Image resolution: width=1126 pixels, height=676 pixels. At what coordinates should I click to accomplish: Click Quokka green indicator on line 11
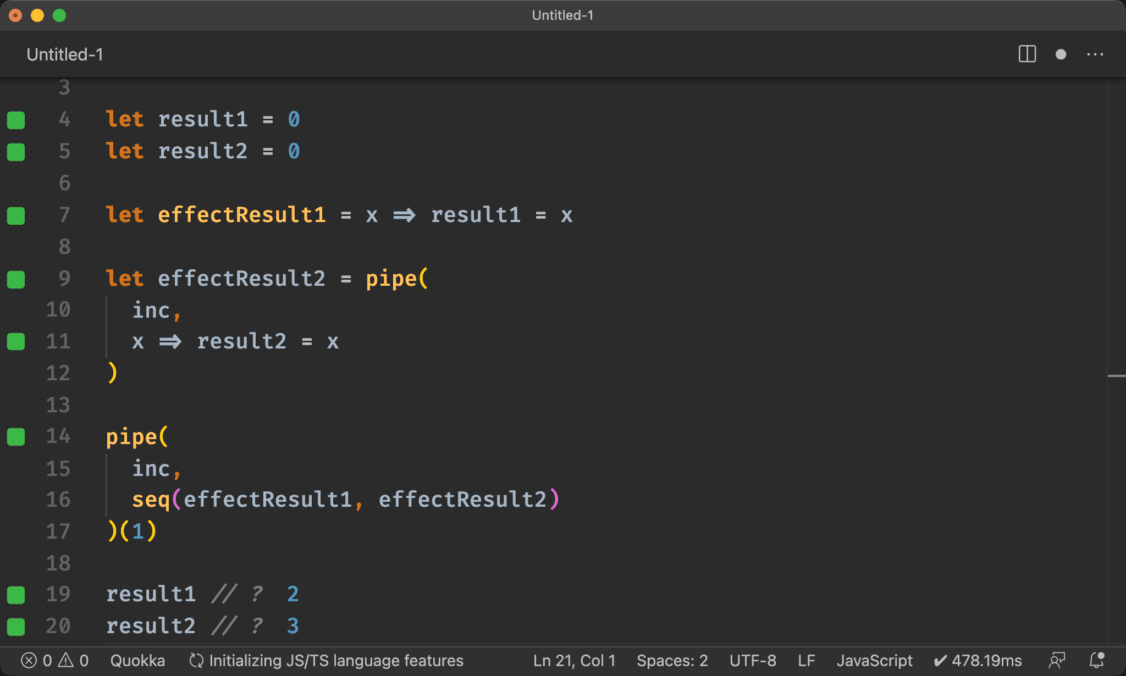click(16, 341)
